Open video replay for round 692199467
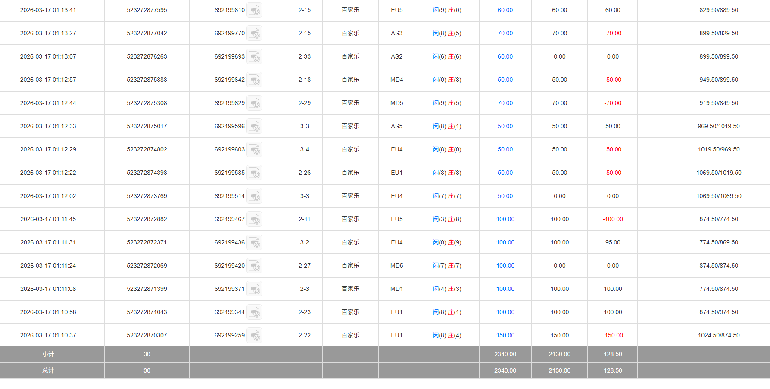 click(255, 219)
